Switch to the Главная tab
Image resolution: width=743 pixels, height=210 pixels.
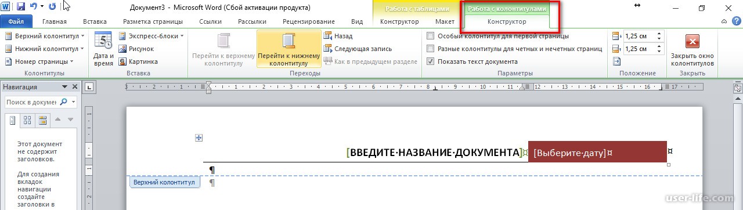click(x=55, y=21)
